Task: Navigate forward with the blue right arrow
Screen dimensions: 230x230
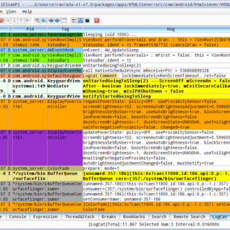Action: 57,20
